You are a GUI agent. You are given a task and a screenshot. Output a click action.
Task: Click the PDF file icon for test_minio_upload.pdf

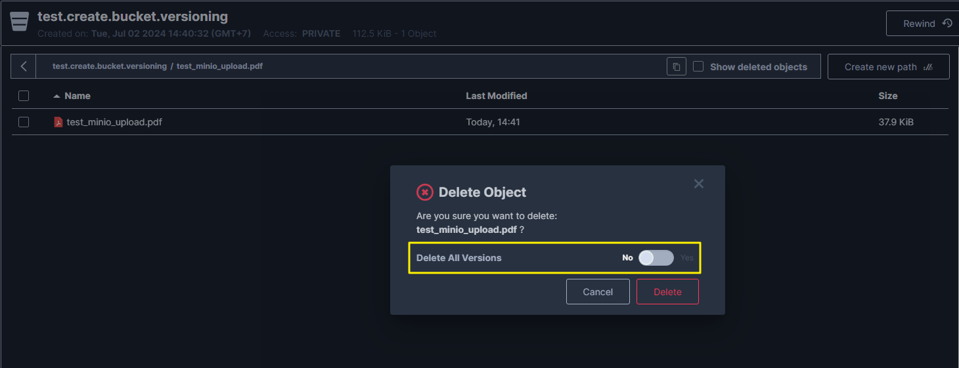[58, 122]
